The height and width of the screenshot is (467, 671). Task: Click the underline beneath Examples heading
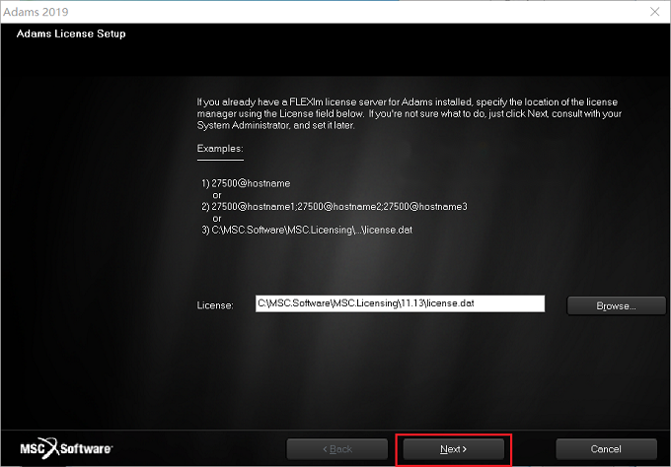(x=220, y=161)
